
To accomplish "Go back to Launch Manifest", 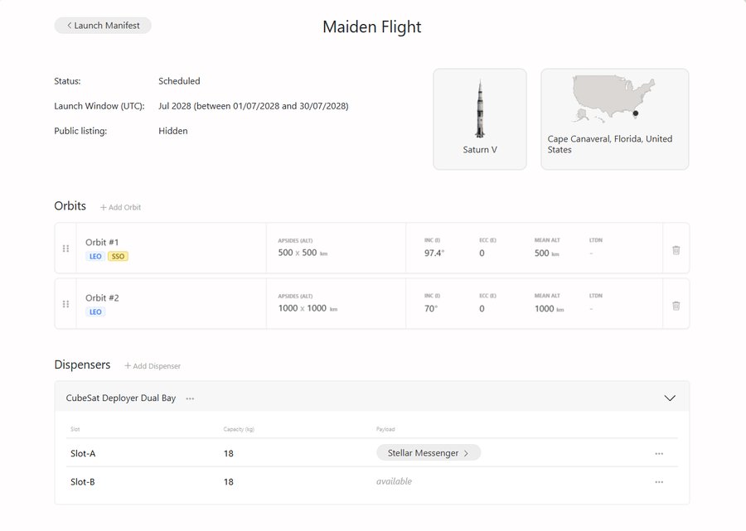I will 103,26.
